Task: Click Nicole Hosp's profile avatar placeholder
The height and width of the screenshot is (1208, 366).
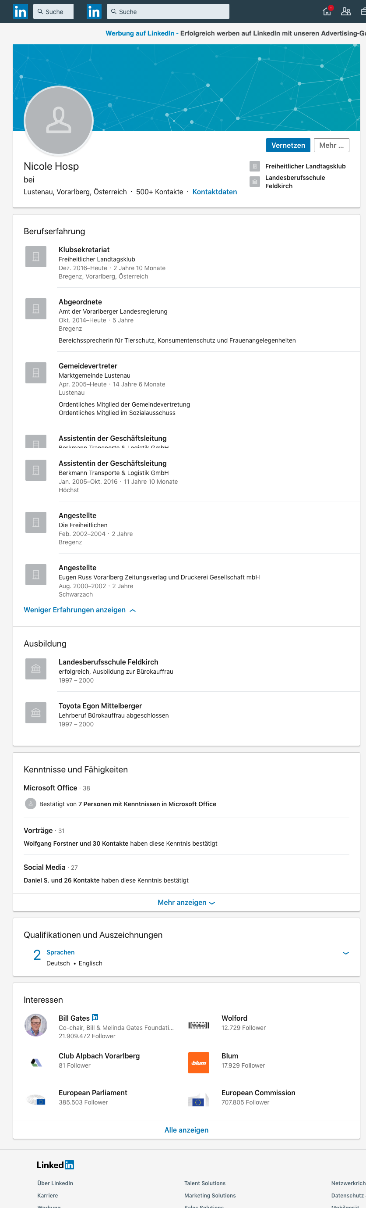Action: [x=59, y=121]
